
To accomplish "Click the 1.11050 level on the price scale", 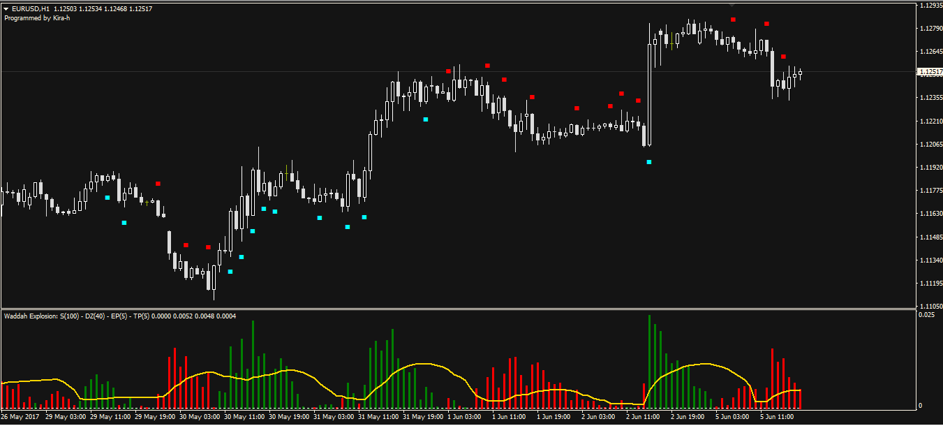I will pyautogui.click(x=930, y=306).
